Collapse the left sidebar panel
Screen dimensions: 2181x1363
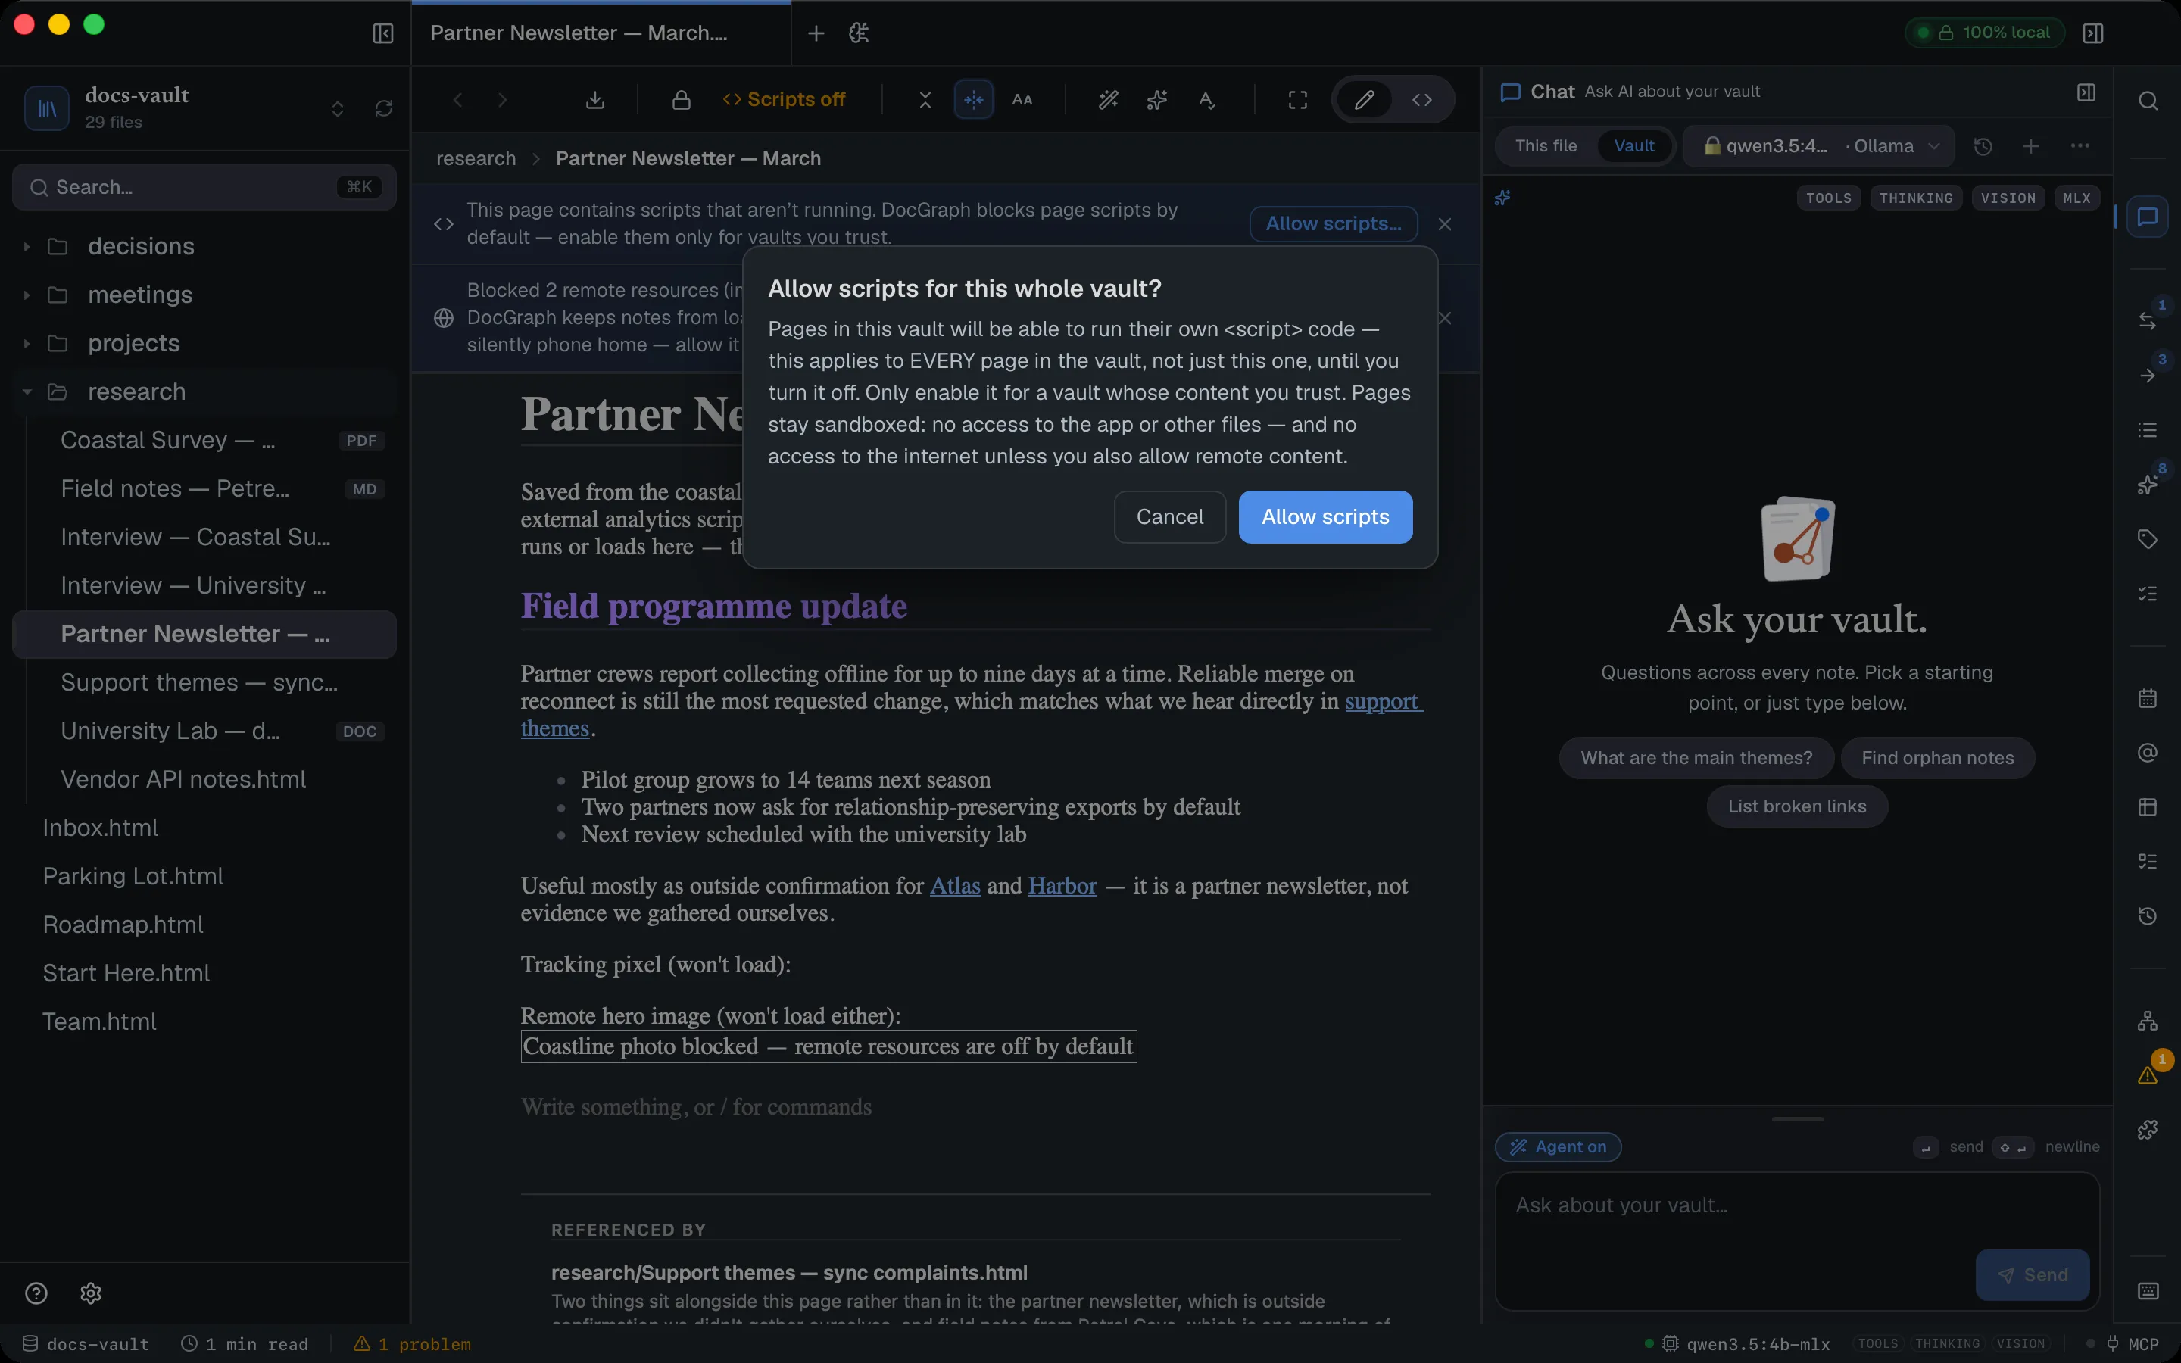tap(383, 33)
